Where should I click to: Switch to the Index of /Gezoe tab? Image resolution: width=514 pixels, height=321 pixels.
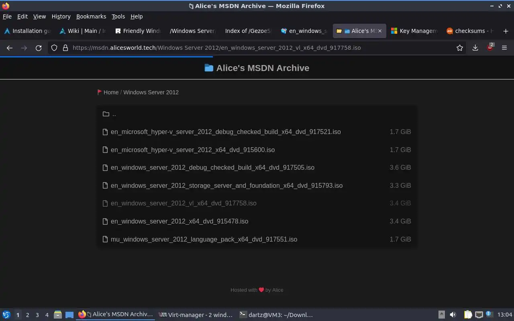(248, 31)
